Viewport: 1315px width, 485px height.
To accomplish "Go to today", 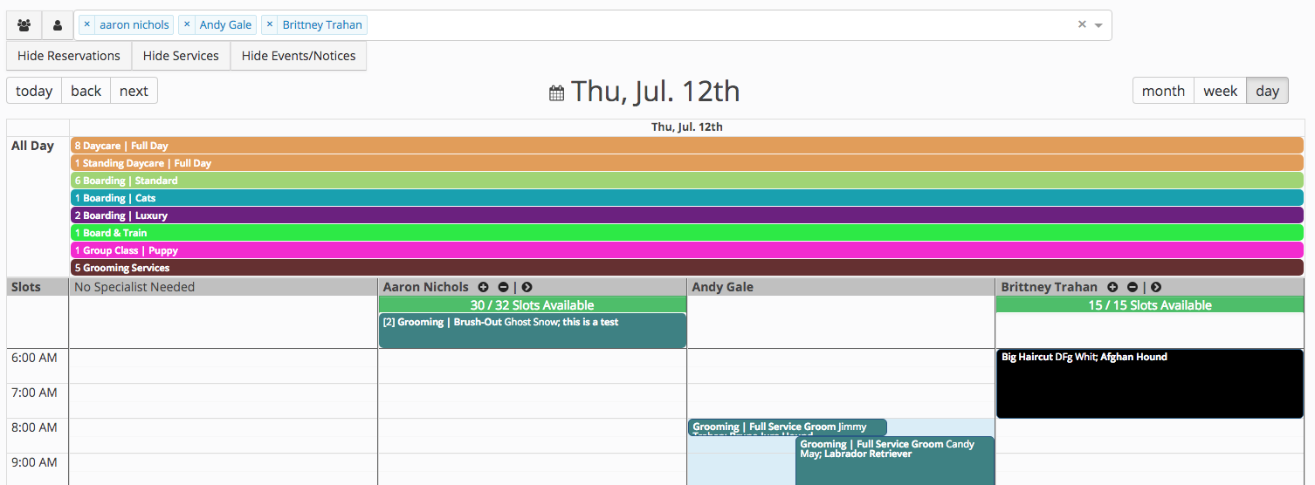I will 34,91.
